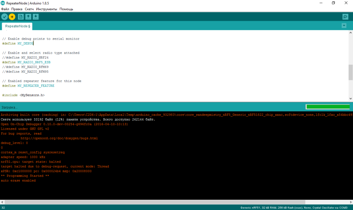The image size is (353, 210).
Task: Click the Verify sketch checkmark icon
Action: pos(4,17)
